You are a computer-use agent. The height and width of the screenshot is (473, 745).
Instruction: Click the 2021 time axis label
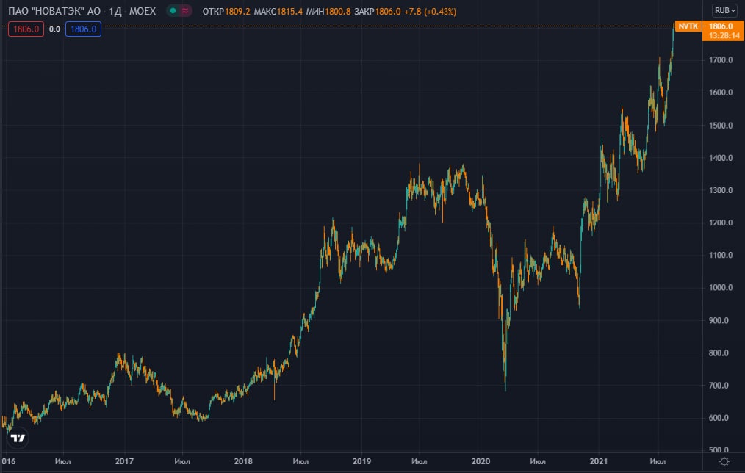click(599, 461)
